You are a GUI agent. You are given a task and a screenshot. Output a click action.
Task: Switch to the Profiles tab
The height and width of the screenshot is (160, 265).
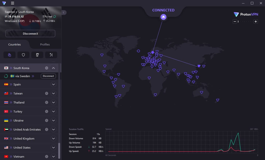coord(45,44)
